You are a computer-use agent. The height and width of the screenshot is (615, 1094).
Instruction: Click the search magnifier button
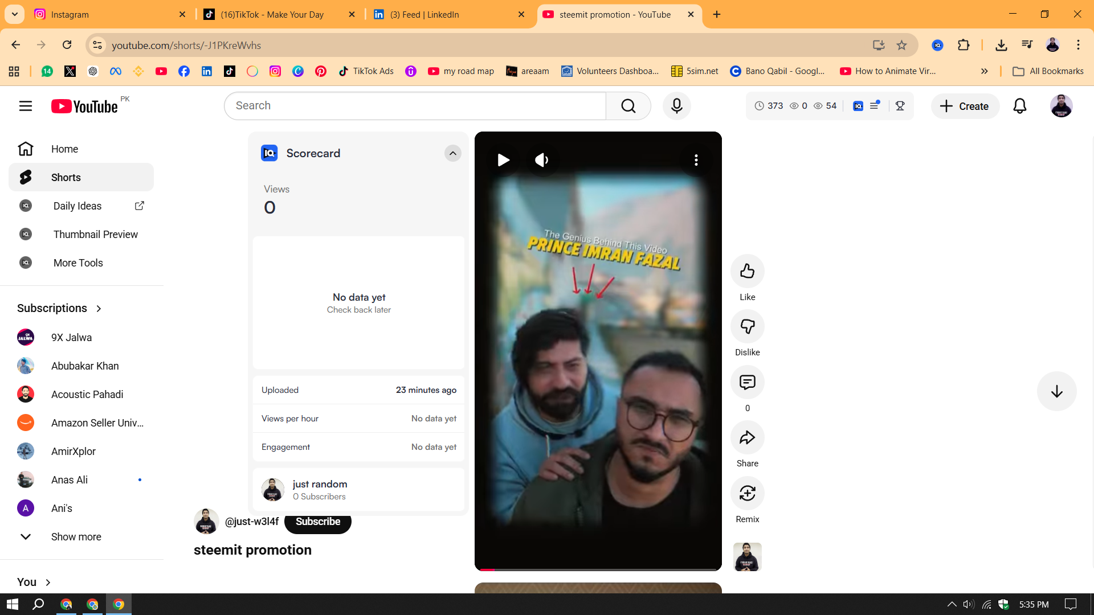[628, 106]
